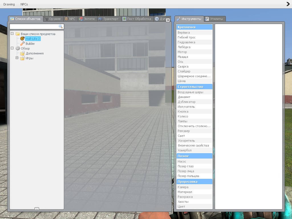Switch to the Оружие tab
Image resolution: width=292 pixels, height=219 pixels.
click(53, 19)
